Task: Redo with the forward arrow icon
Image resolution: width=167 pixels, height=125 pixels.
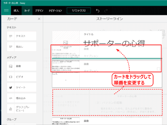Action: coord(106,10)
